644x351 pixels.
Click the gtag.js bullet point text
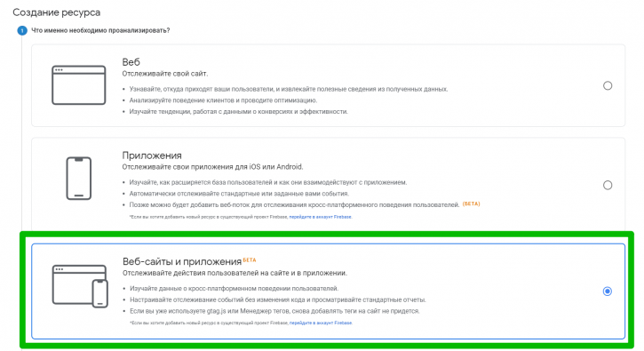[274, 311]
